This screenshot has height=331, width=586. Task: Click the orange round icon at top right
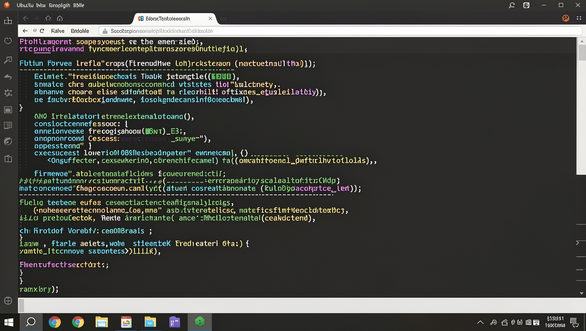566,18
